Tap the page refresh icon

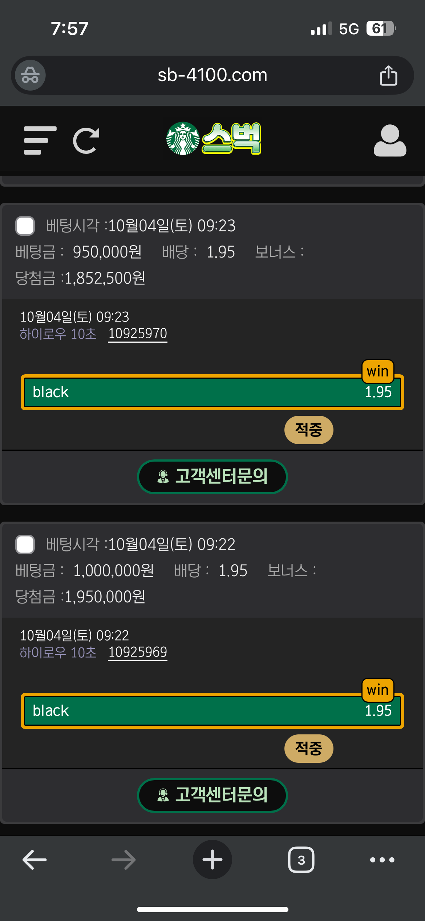(x=86, y=140)
